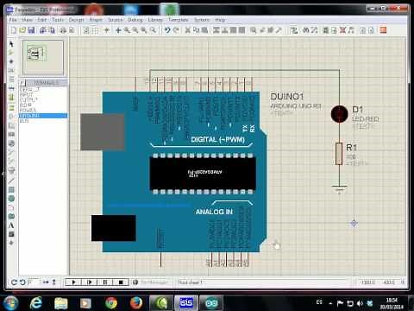Click the orange icon at toolbar end
414x311 pixels.
383,30
